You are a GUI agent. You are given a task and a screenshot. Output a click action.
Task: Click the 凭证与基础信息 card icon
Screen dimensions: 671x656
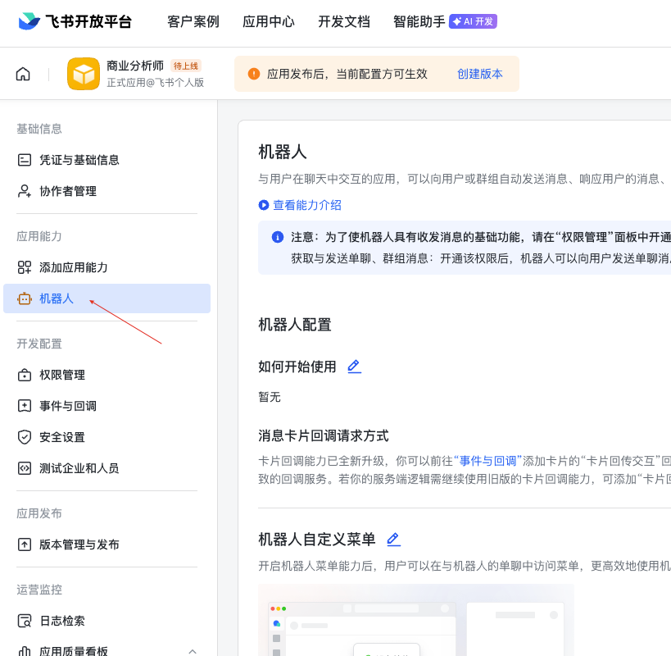(25, 160)
